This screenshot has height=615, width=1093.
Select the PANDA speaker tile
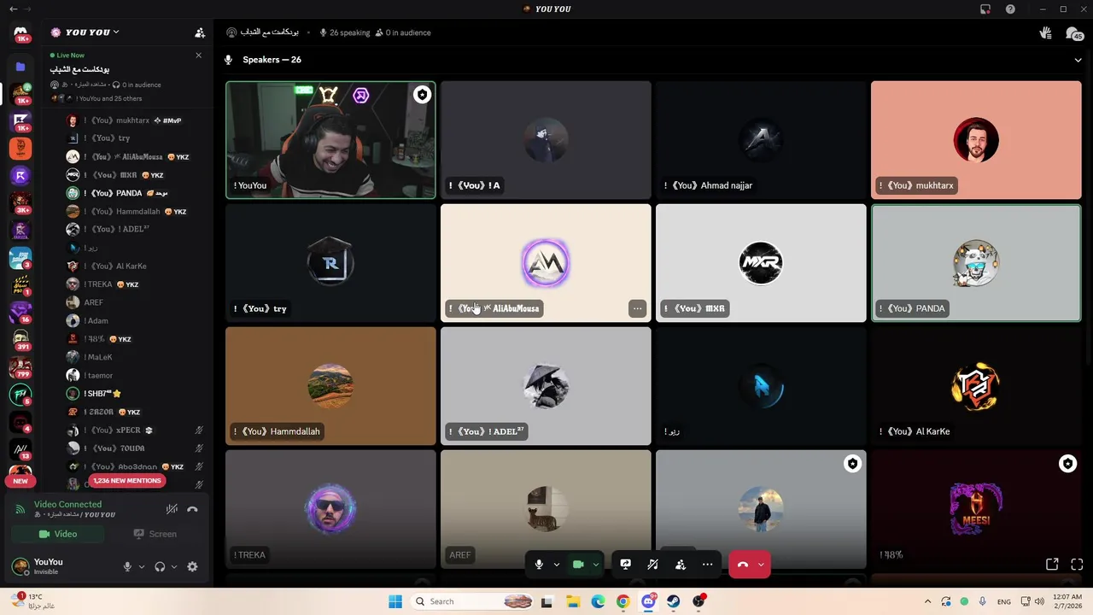976,263
